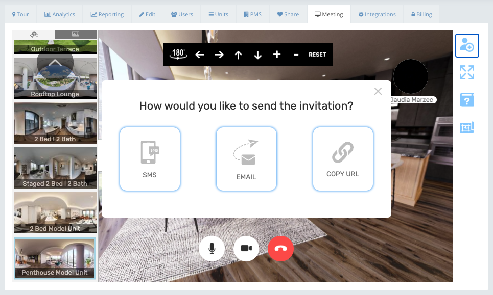Pan the view left with arrow
Viewport: 493px width, 295px height.
[200, 55]
